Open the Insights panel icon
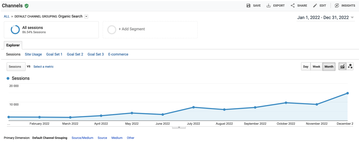The image size is (359, 143). (337, 6)
